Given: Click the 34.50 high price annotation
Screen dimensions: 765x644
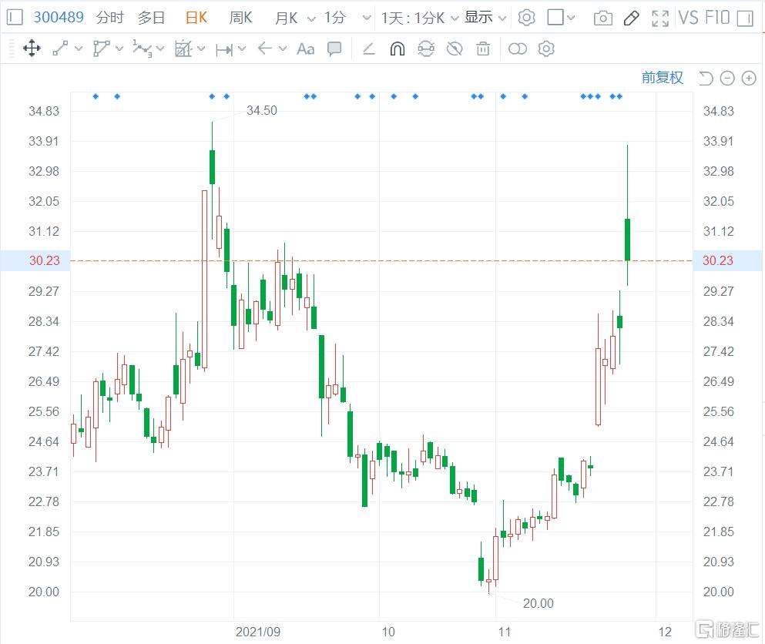Looking at the screenshot, I should point(261,110).
